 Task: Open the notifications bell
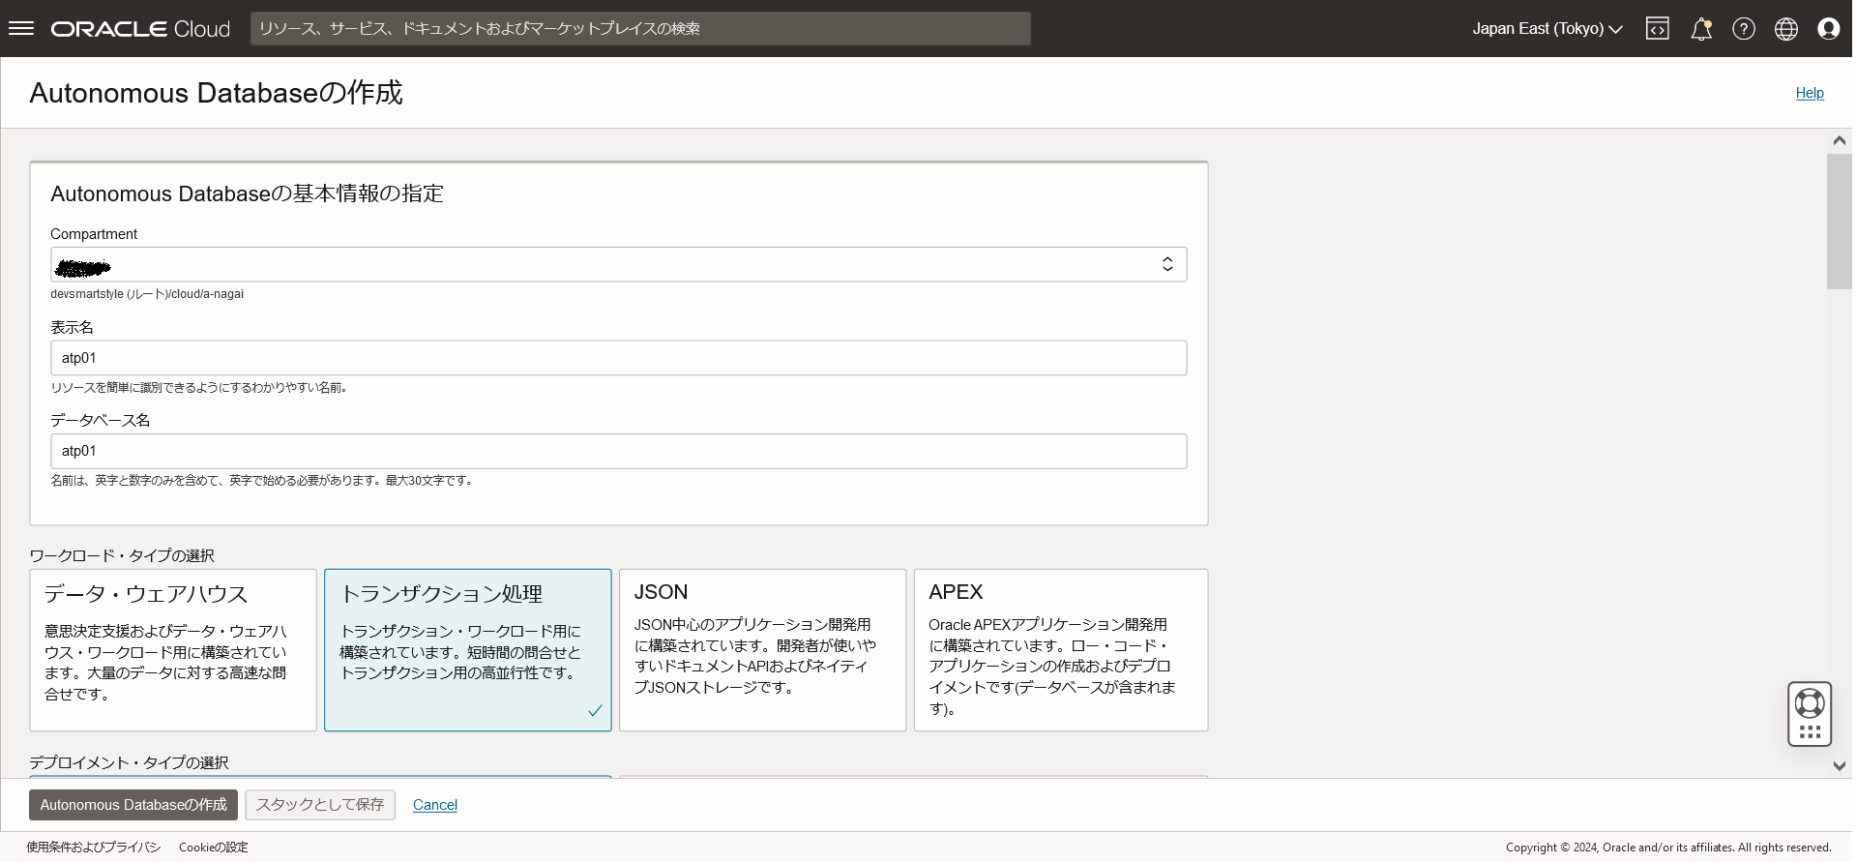[x=1701, y=29]
